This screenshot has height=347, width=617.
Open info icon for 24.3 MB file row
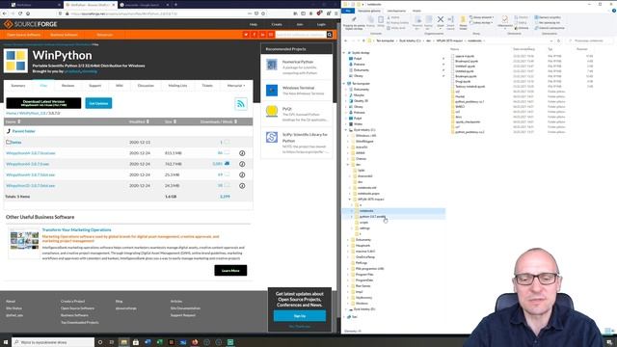coord(242,186)
